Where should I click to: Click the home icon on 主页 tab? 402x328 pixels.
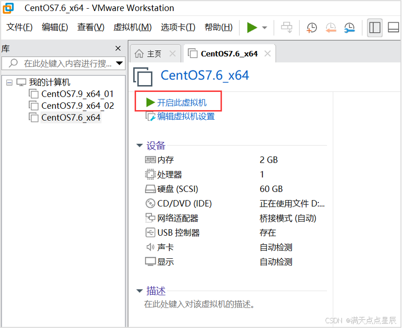pyautogui.click(x=139, y=53)
